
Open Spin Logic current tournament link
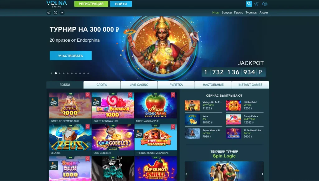tap(224, 156)
